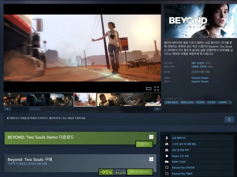The width and height of the screenshot is (237, 177).
Task: Click the ₩1,070 discounted price
Action: [120, 173]
